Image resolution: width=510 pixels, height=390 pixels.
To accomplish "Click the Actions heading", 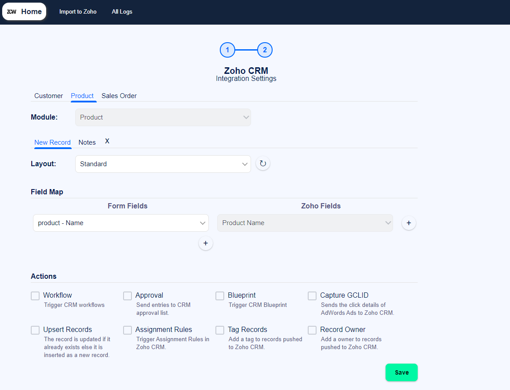I will (44, 276).
